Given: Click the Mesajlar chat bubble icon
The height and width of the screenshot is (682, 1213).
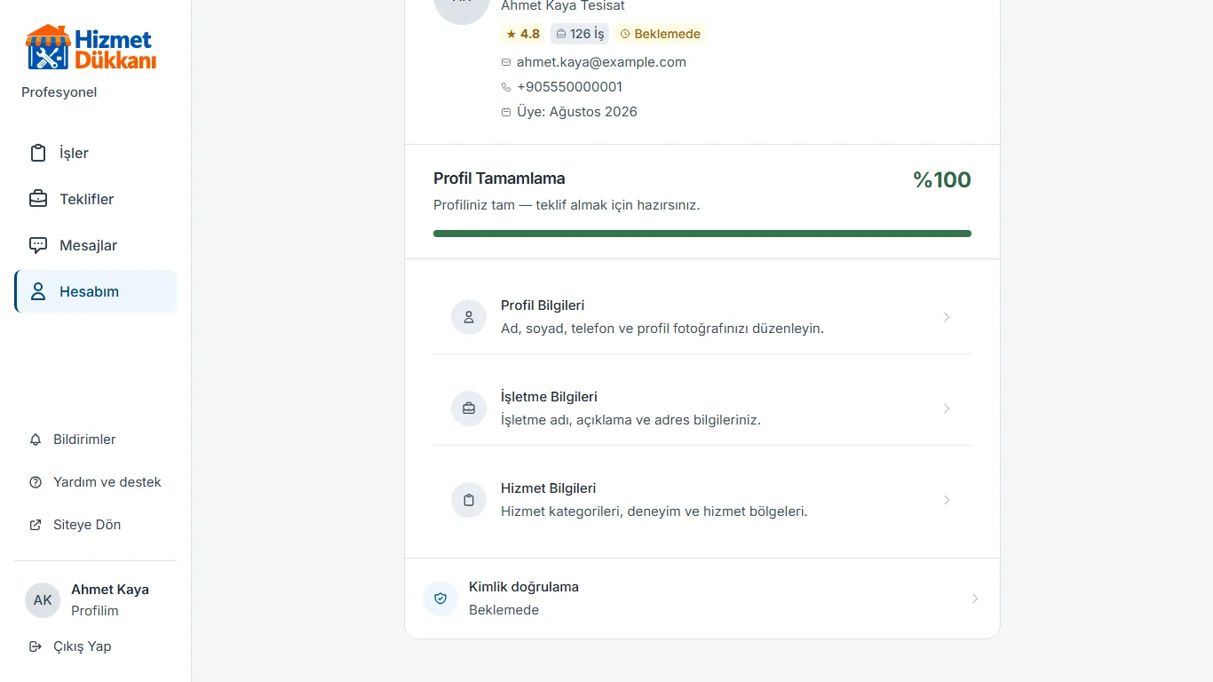Looking at the screenshot, I should 38,245.
